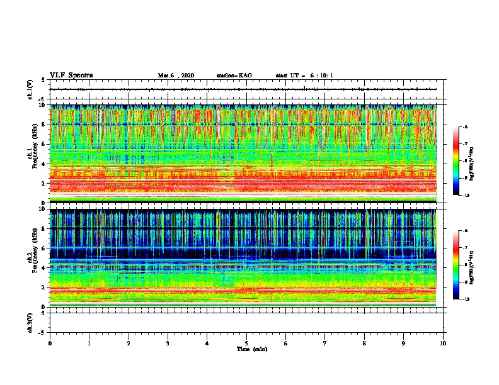The width and height of the screenshot is (499, 385).
Task: Click the ch.2 spectrogram plot area
Action: [x=243, y=258]
